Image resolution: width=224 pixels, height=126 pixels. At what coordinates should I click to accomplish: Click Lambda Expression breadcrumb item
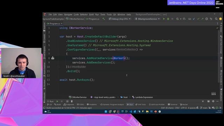coord(142,97)
